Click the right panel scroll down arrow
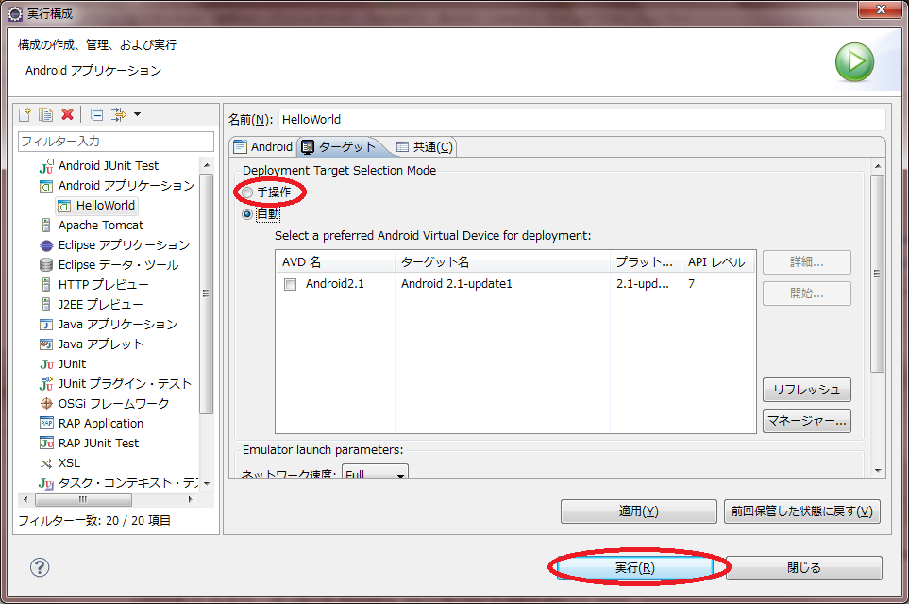This screenshot has width=909, height=604. (878, 471)
